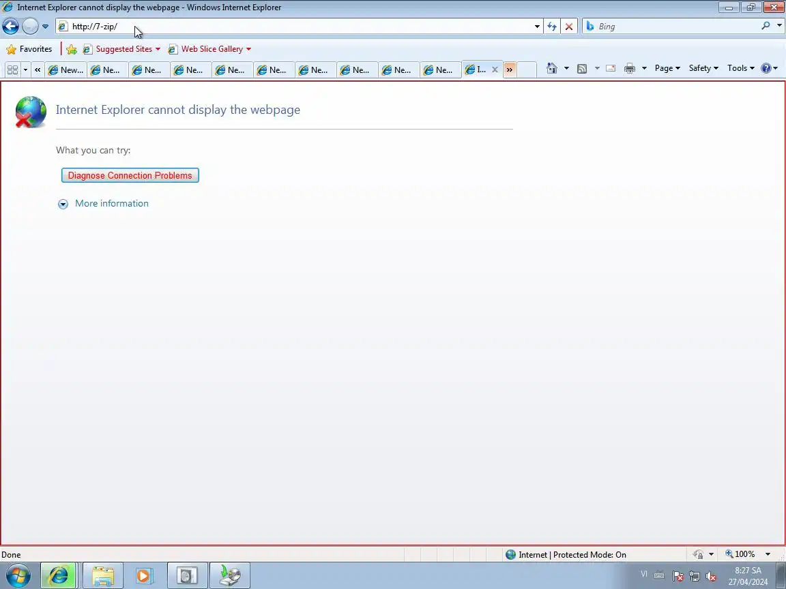Viewport: 786px width, 589px height.
Task: Click the RSS Feeds icon
Action: [x=582, y=69]
